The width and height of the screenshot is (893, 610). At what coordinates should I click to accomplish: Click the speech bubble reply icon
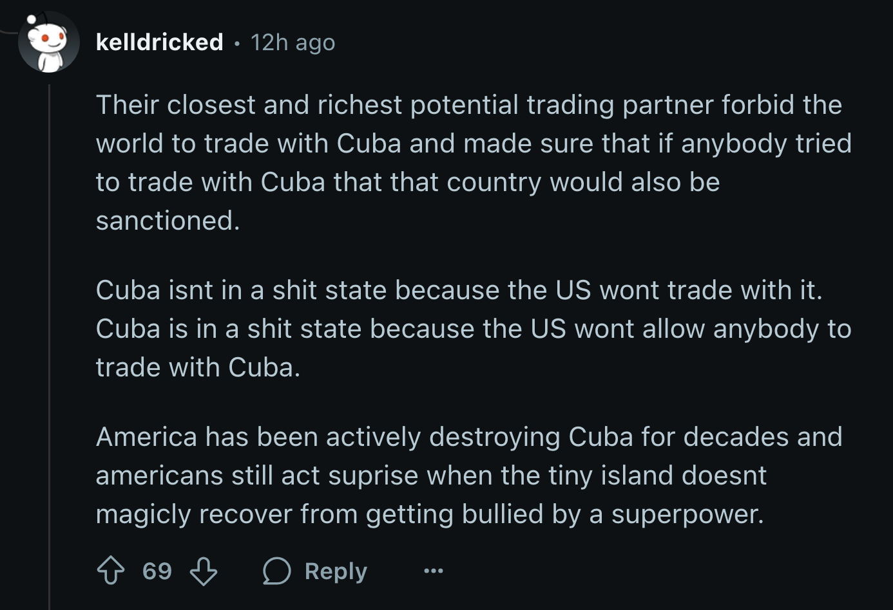point(277,571)
